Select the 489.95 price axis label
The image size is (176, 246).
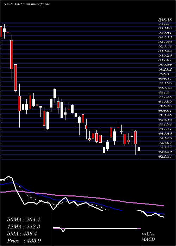point(165,83)
